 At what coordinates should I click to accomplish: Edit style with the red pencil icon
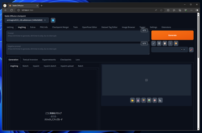[191, 50]
